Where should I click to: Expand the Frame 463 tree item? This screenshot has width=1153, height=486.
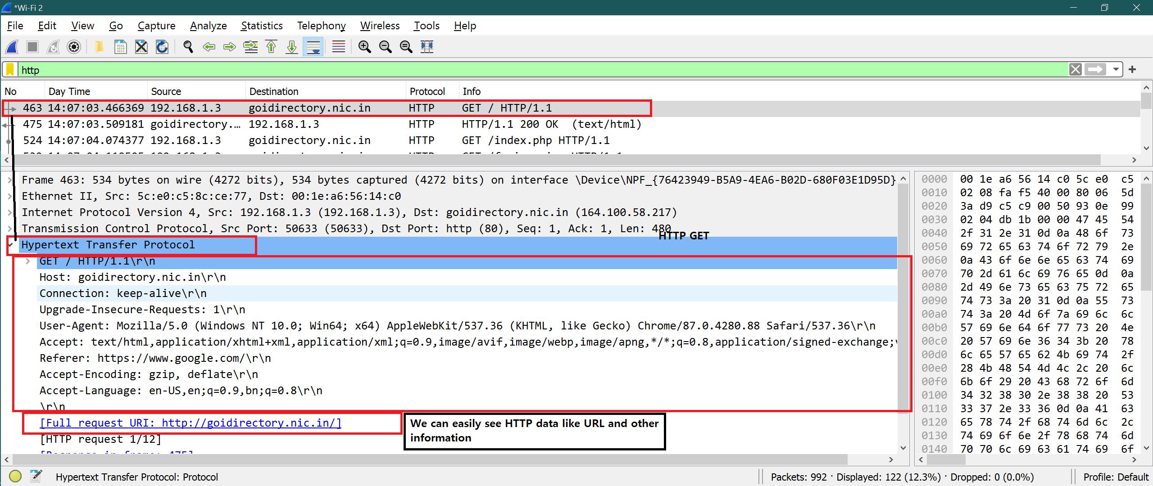(x=9, y=180)
